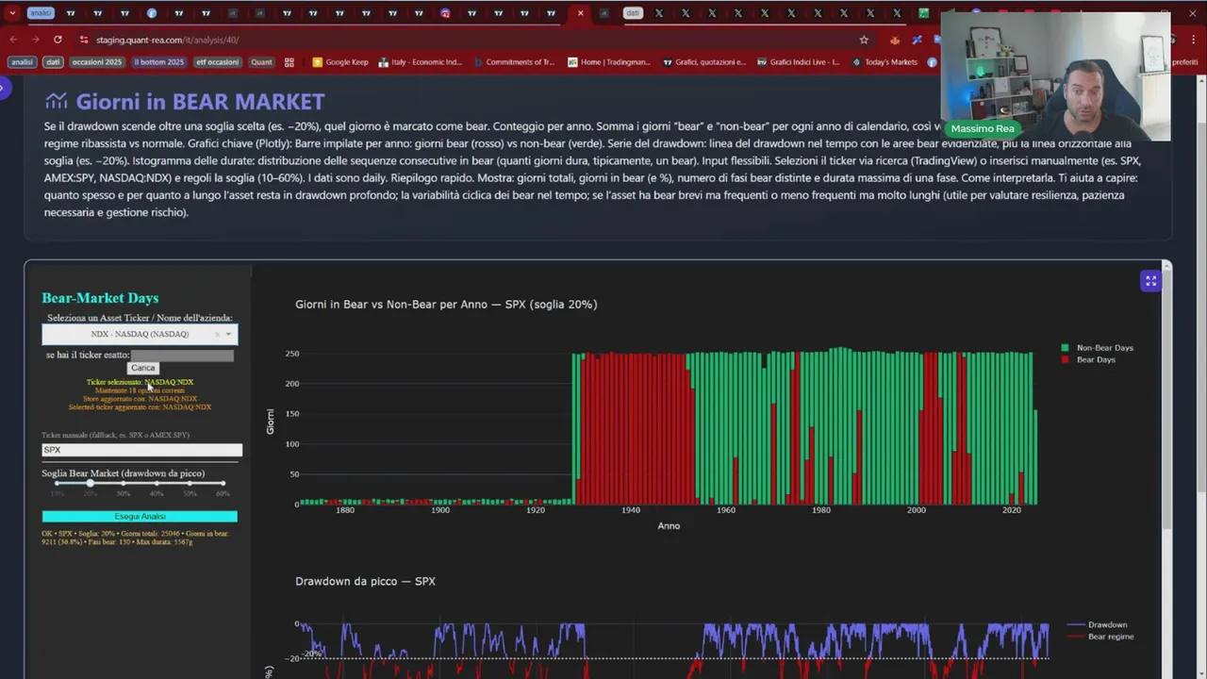Set bear threshold slider to 40% mark
1207x679 pixels.
pyautogui.click(x=157, y=484)
